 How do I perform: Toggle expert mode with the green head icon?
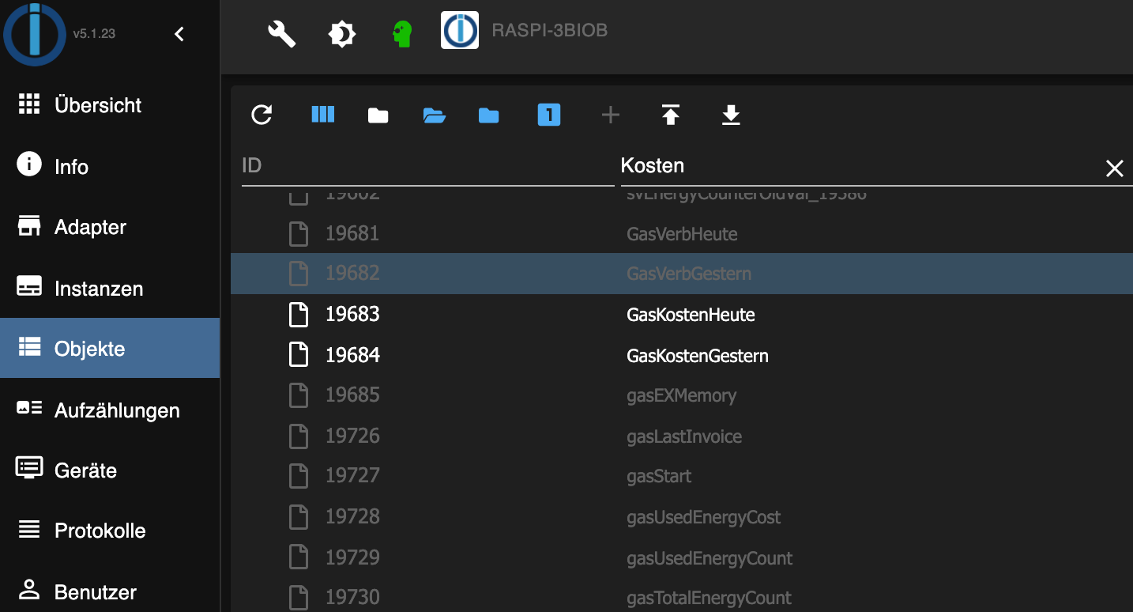pos(402,33)
